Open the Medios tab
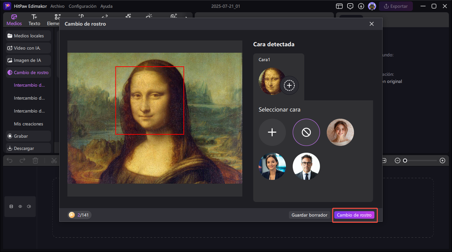Screen dimensions: 452x252 click(x=14, y=20)
